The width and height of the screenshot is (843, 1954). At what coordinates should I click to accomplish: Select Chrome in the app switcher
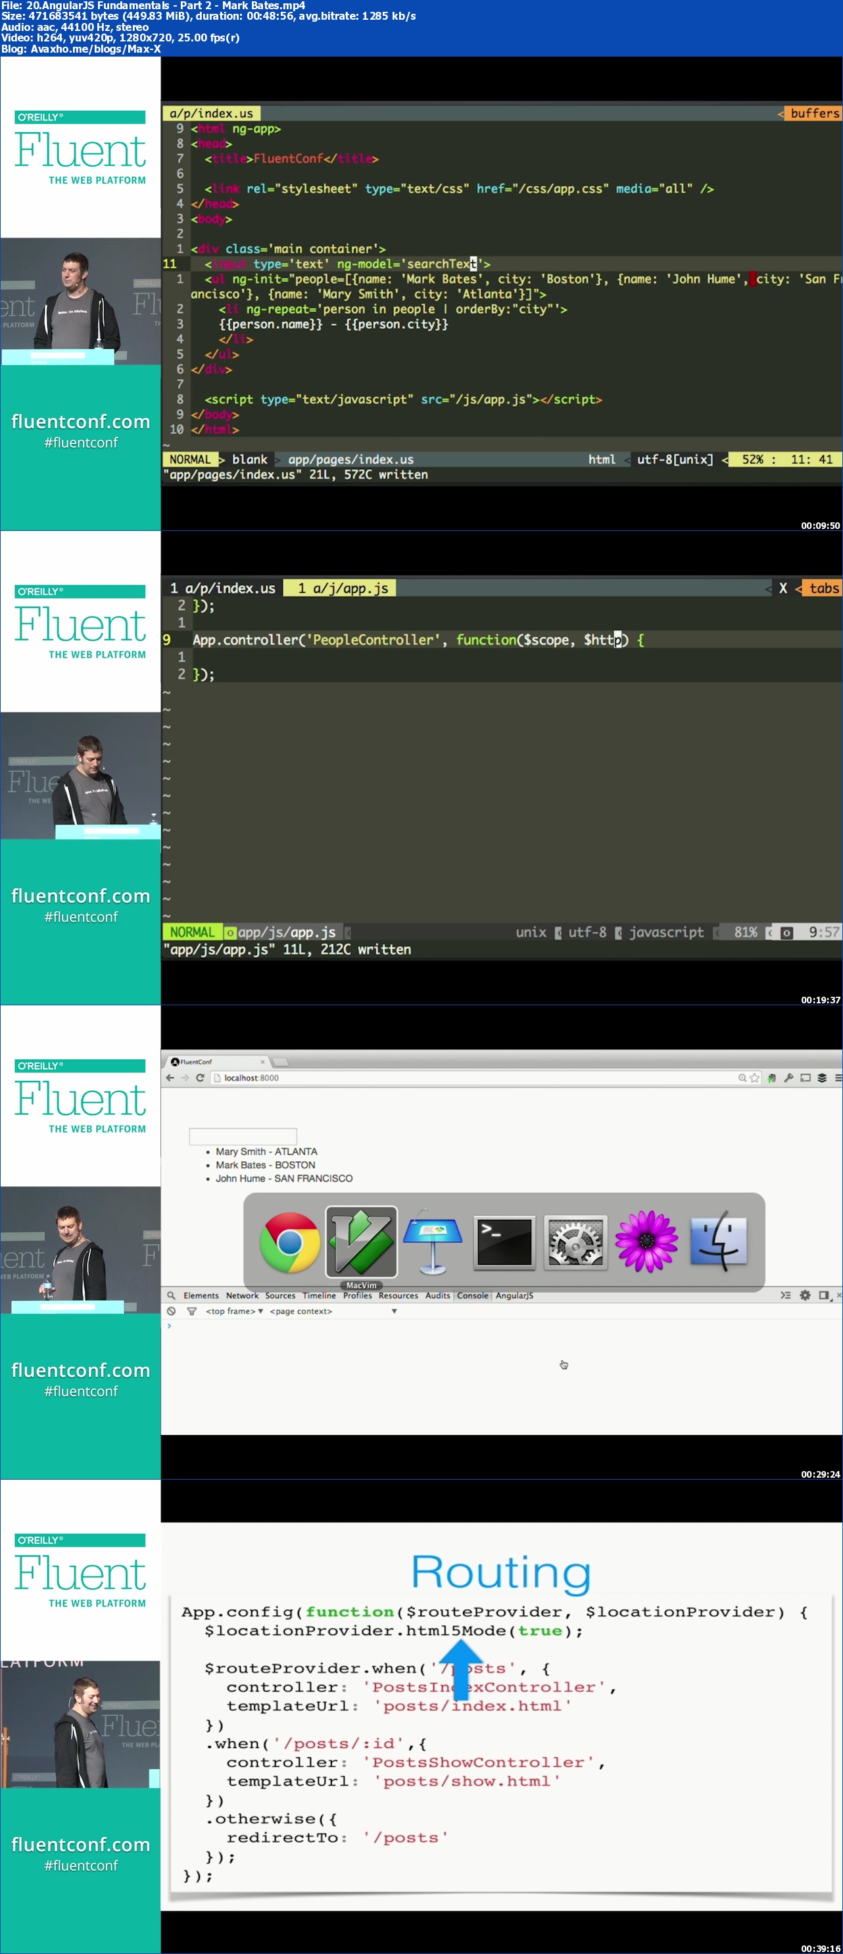289,1241
